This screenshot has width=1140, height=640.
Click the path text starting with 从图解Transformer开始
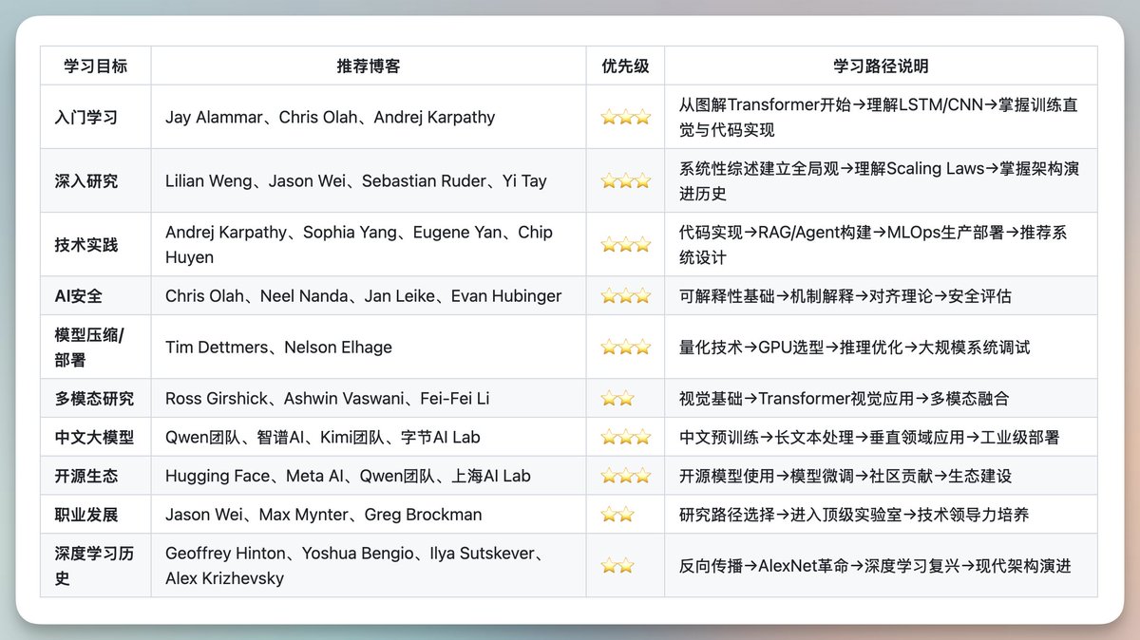coord(878,118)
